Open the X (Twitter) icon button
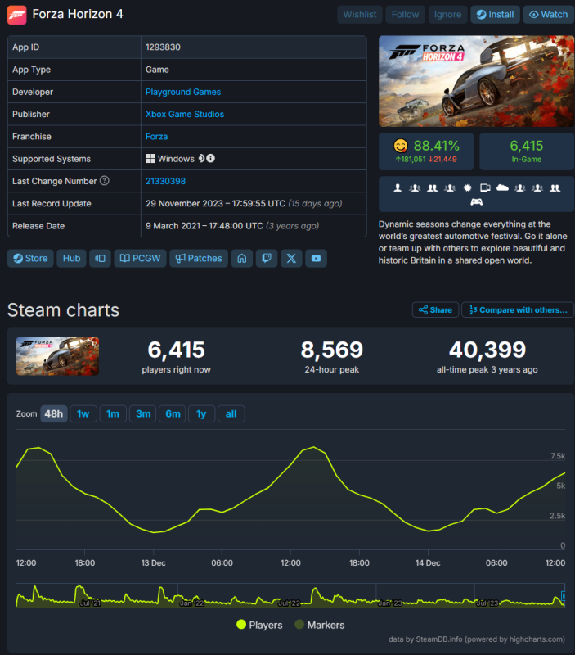This screenshot has width=575, height=655. (291, 258)
